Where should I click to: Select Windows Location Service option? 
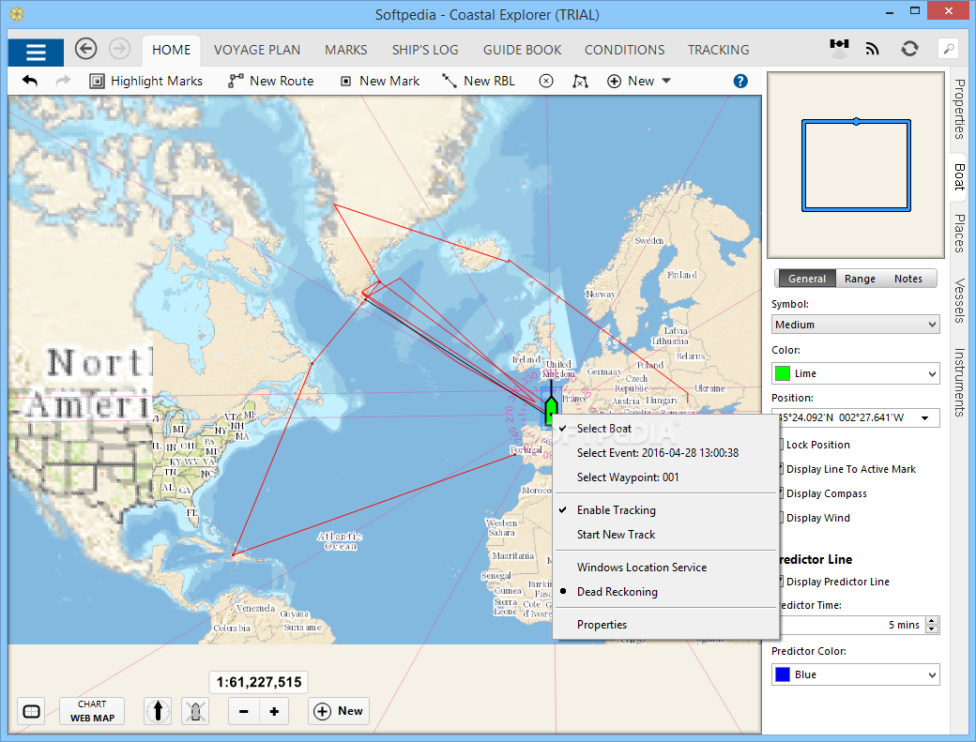[x=665, y=568]
